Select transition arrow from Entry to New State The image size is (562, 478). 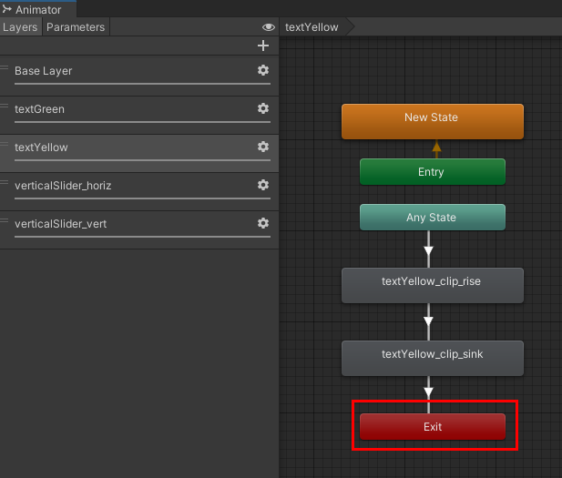[x=436, y=149]
